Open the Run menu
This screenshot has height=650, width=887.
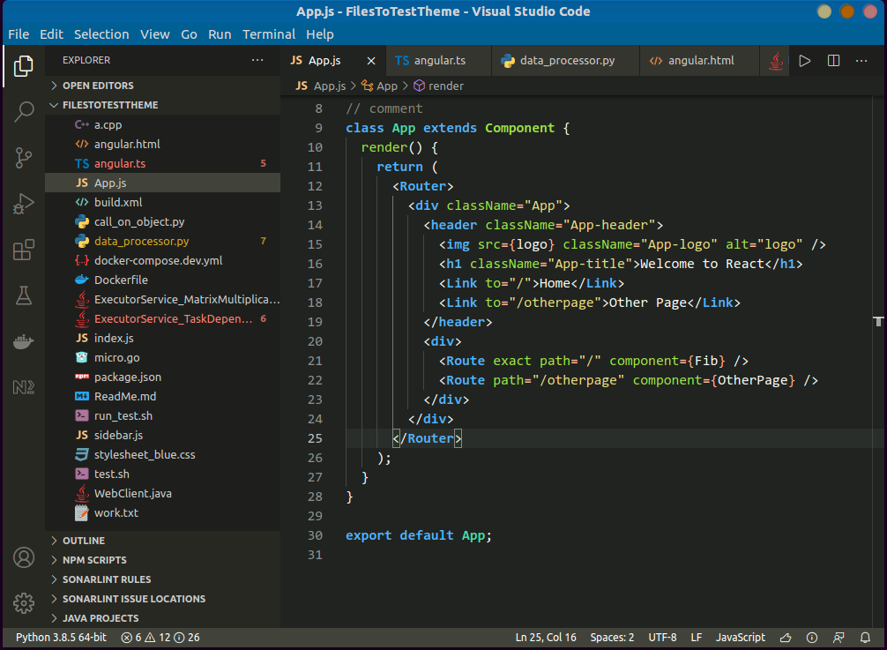point(220,34)
